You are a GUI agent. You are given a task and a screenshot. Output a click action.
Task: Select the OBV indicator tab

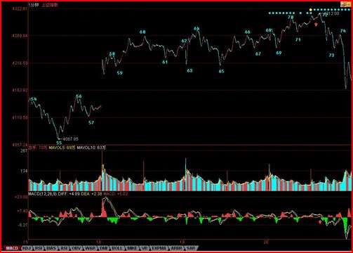76,248
